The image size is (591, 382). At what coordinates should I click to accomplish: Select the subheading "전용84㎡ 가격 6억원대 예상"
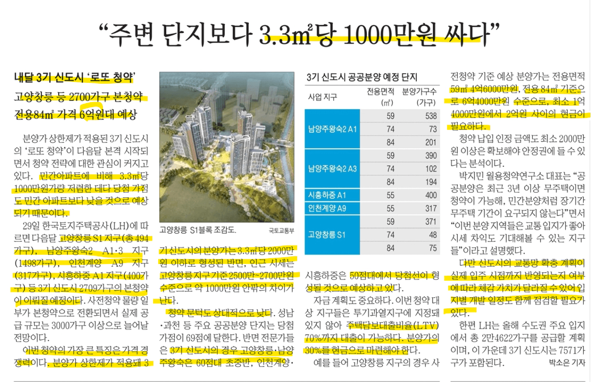[x=75, y=115]
